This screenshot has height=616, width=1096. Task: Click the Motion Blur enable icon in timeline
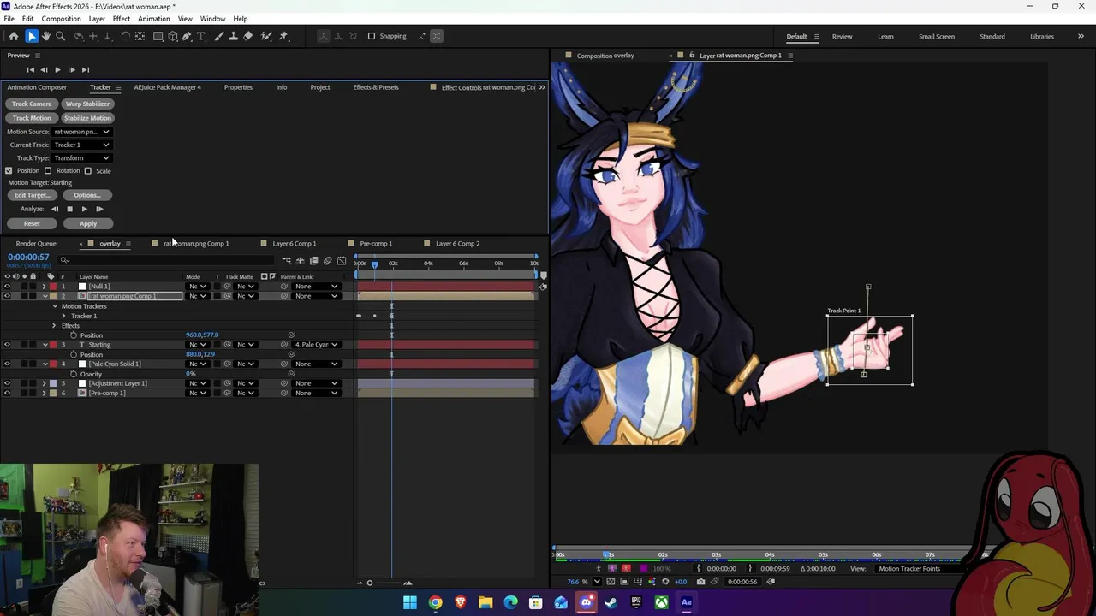(327, 261)
